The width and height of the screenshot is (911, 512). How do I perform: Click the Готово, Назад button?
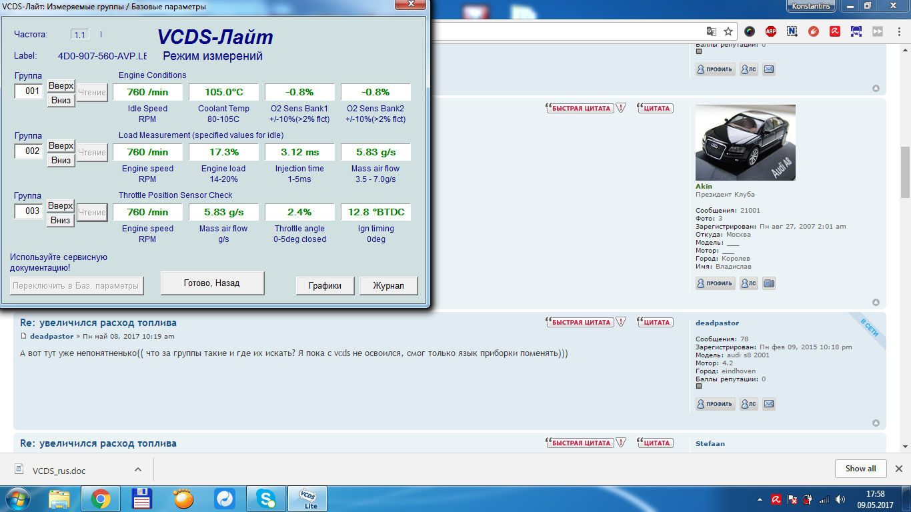click(212, 283)
